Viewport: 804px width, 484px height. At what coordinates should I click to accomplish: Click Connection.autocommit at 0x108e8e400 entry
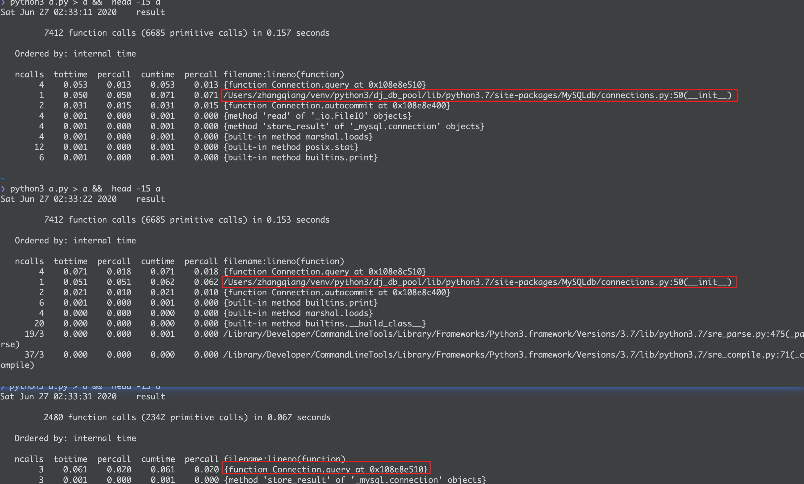pos(337,106)
